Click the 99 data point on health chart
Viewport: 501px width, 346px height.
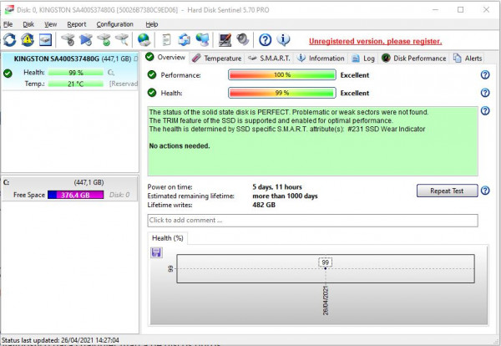point(326,268)
